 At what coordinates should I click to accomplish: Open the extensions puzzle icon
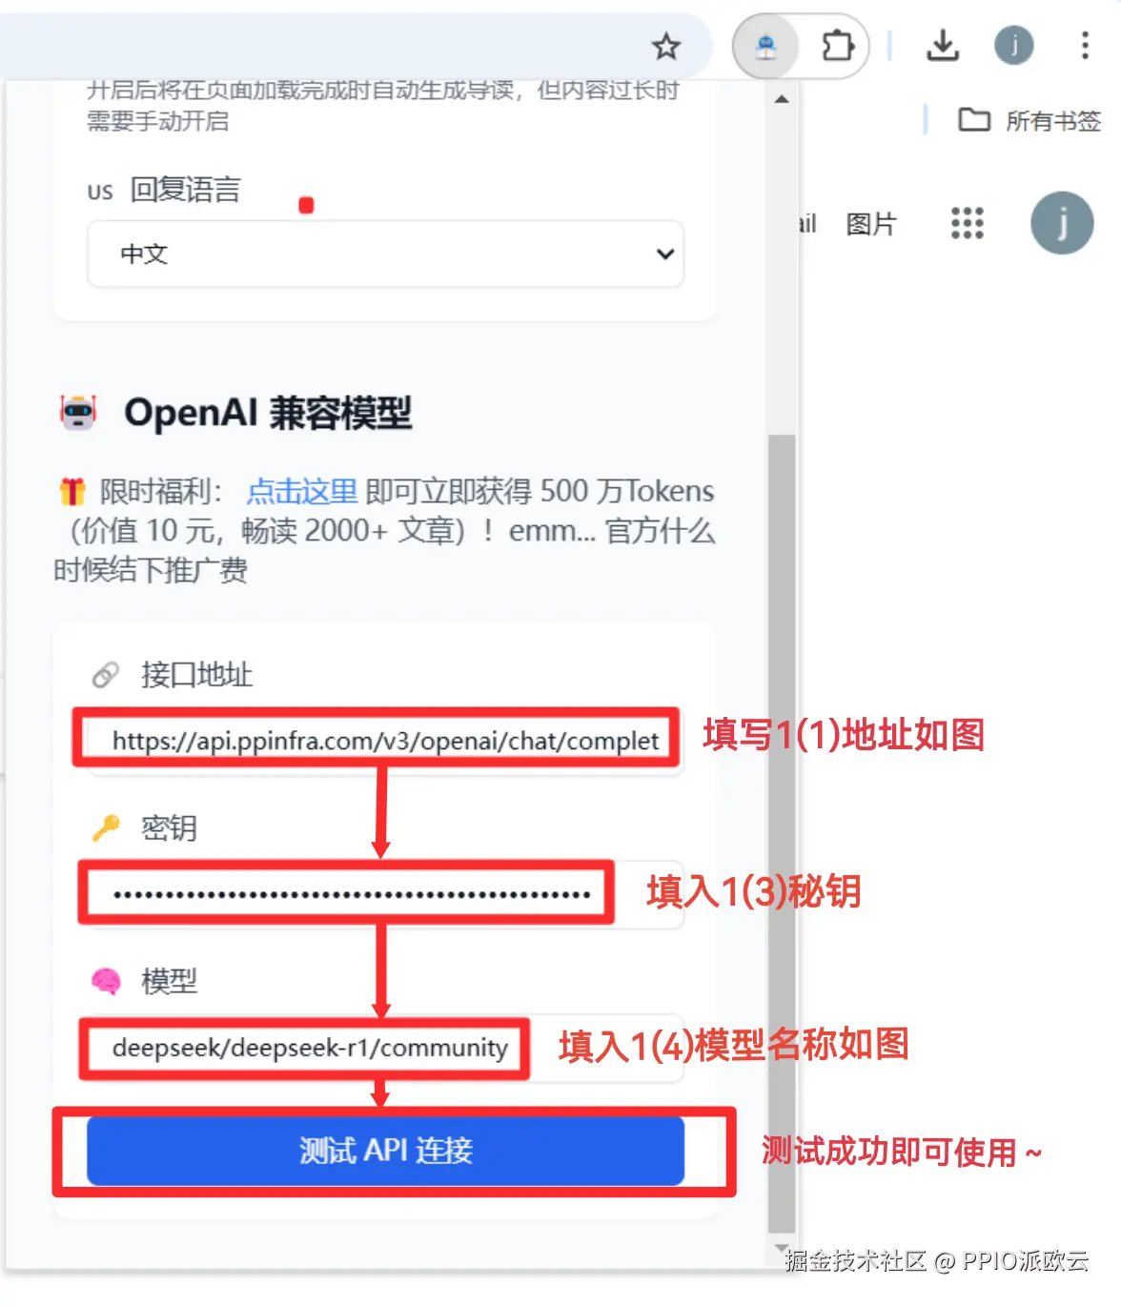(837, 46)
